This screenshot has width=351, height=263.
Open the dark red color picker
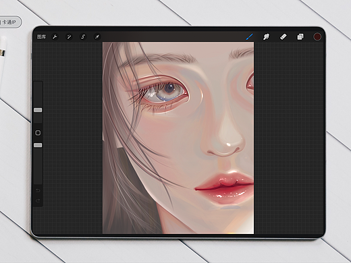coord(317,36)
